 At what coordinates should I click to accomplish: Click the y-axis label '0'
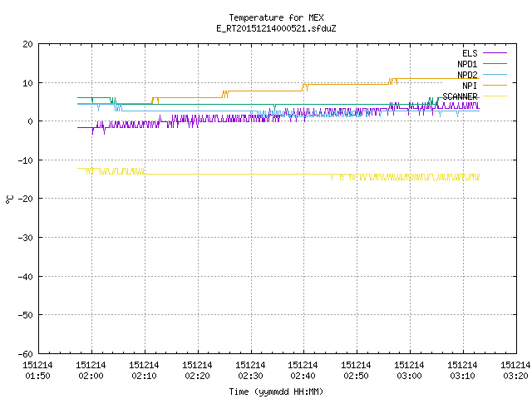(31, 121)
